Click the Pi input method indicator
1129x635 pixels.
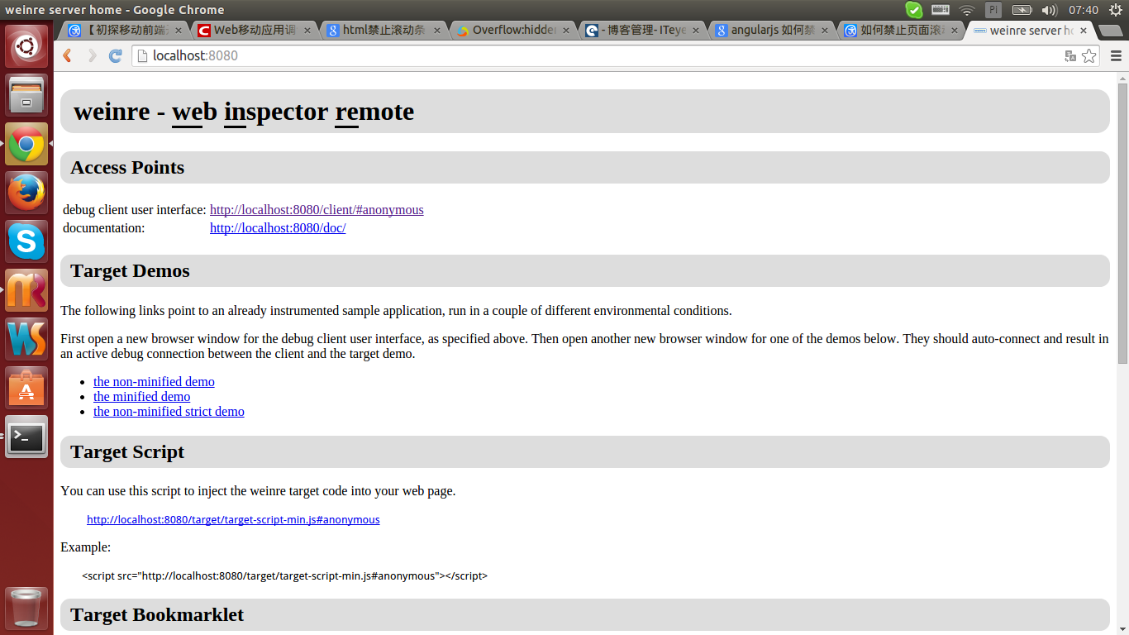(993, 10)
